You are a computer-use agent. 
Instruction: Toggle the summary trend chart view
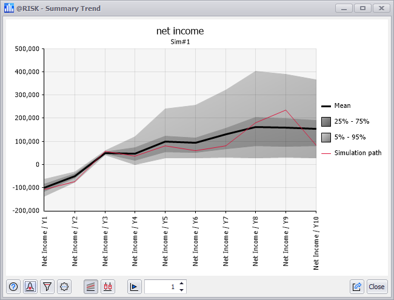click(x=91, y=287)
